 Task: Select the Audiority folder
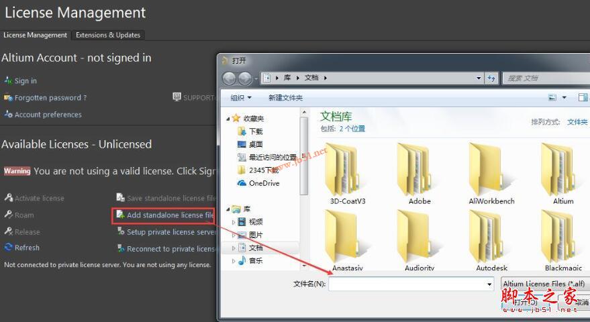[x=419, y=241]
